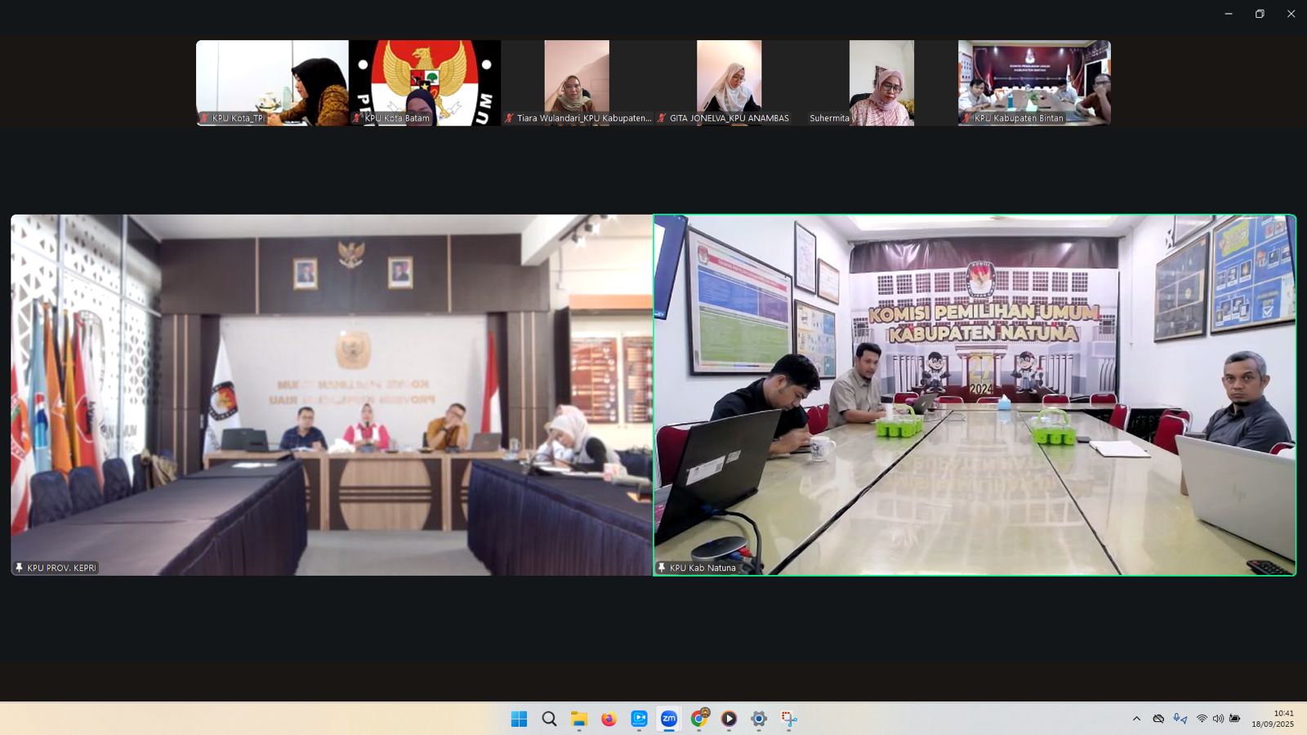This screenshot has width=1307, height=735.
Task: Restore down the Zoom meeting window
Action: point(1260,14)
